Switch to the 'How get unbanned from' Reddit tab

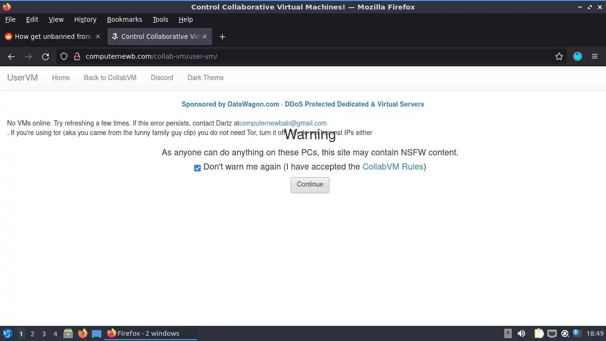tap(53, 36)
